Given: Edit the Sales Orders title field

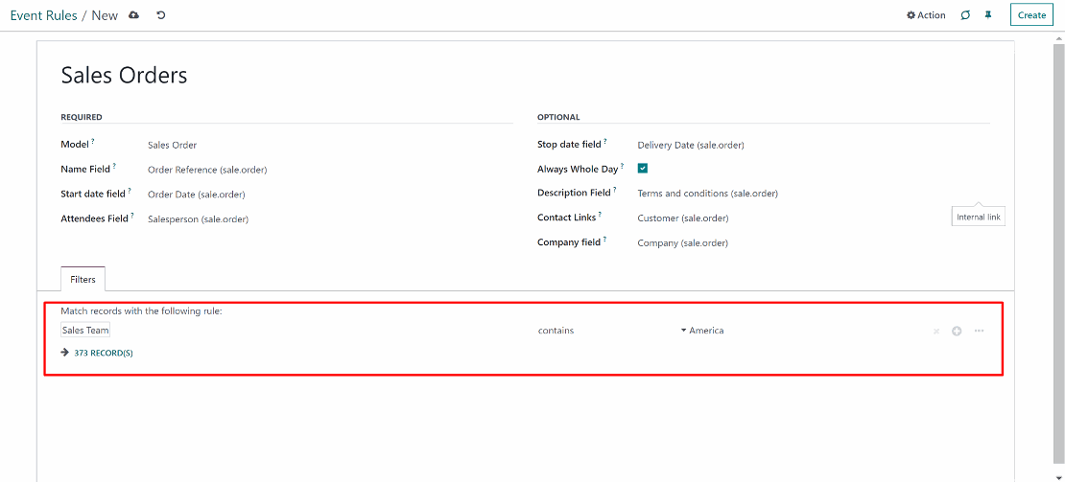Looking at the screenshot, I should pyautogui.click(x=124, y=76).
